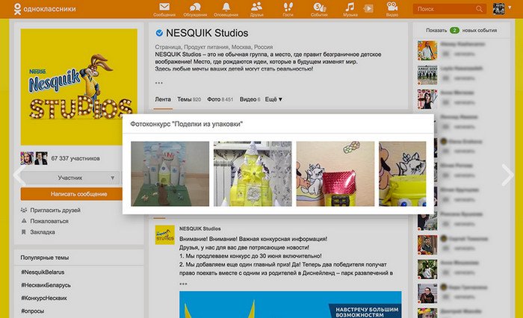Open Друзья friends icon
Image resolution: width=523 pixels, height=318 pixels.
pos(257,10)
